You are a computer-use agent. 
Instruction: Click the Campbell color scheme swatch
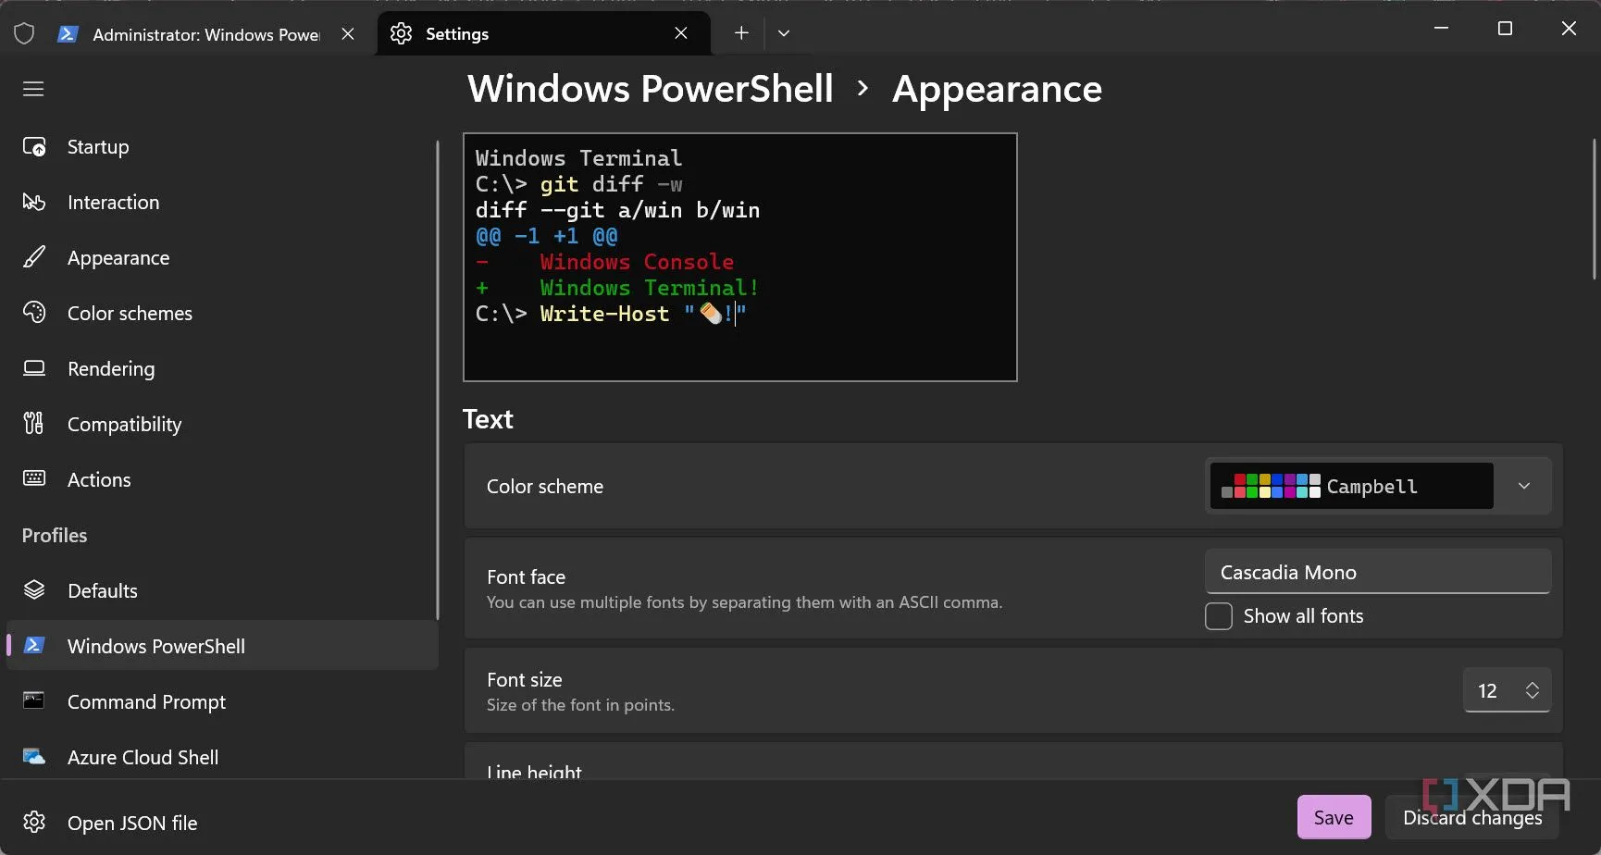(x=1351, y=487)
